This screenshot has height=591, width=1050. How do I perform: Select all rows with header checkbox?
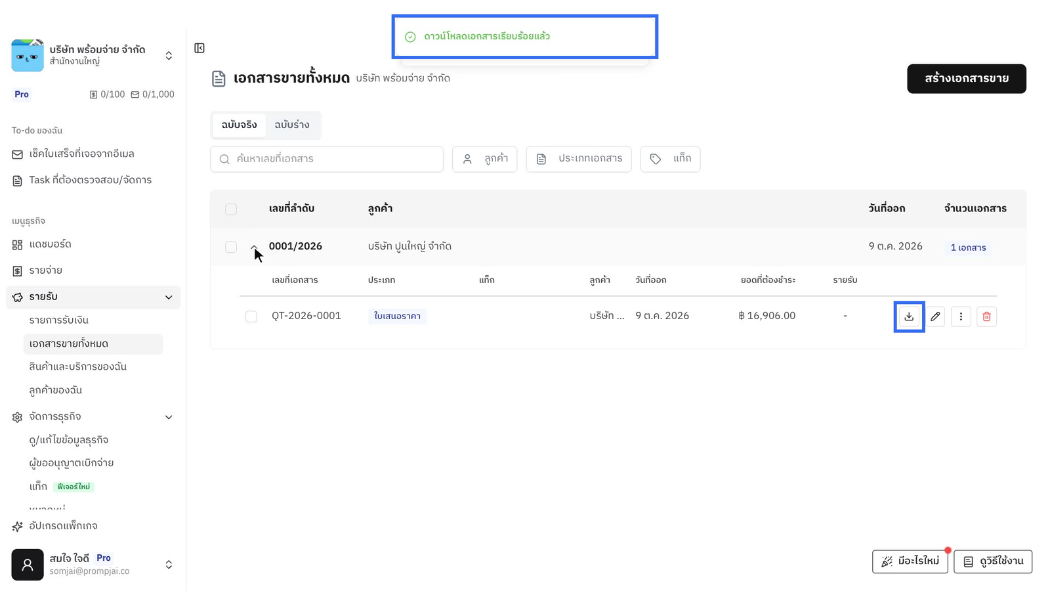pos(231,209)
